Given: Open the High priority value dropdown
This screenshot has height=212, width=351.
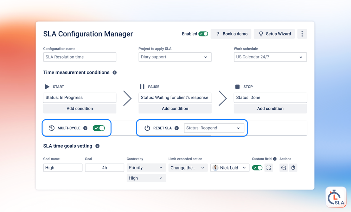Looking at the screenshot, I should [x=146, y=178].
